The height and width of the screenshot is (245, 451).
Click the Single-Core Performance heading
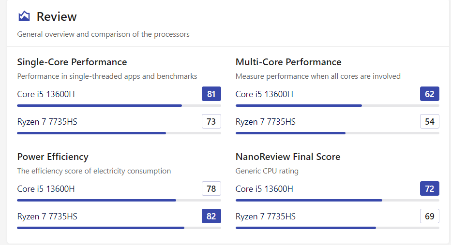coord(72,62)
